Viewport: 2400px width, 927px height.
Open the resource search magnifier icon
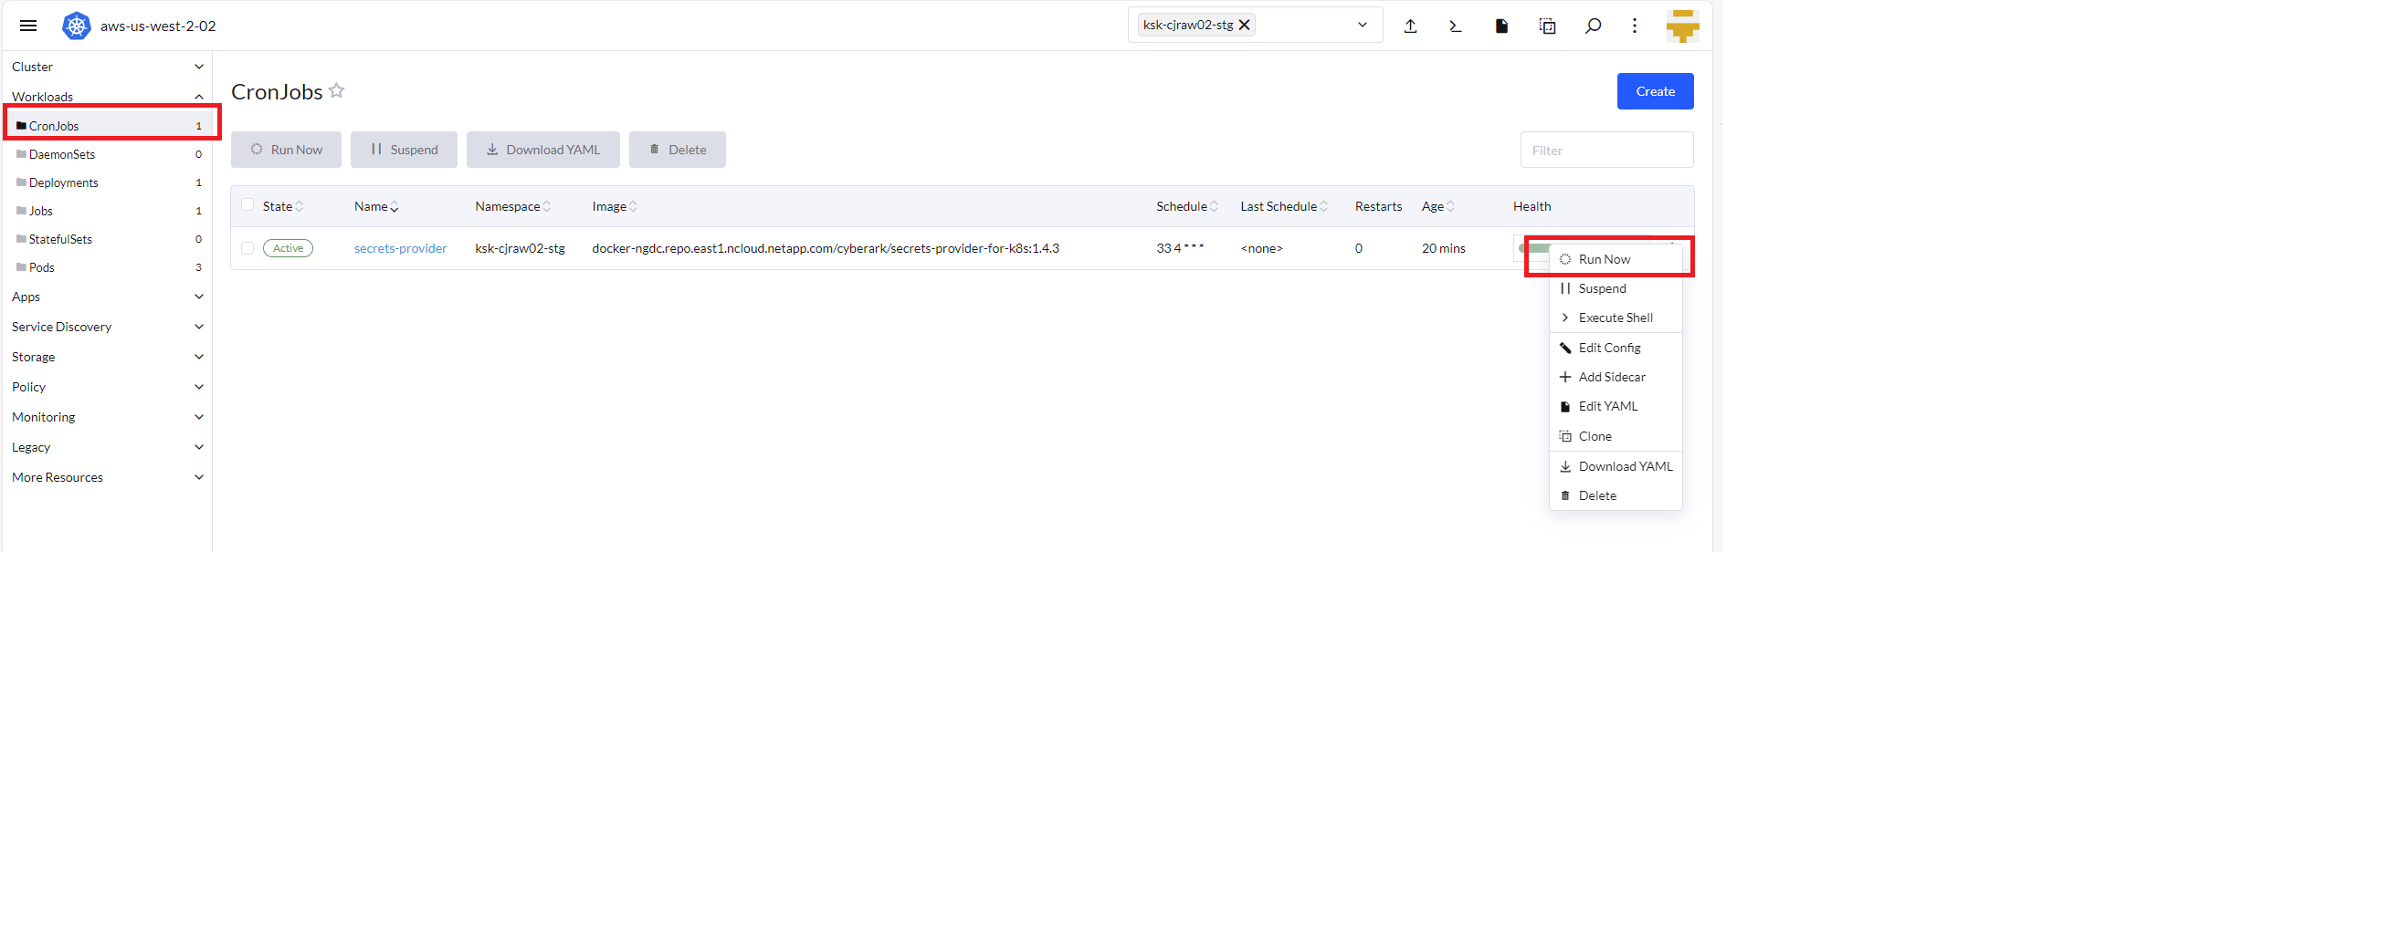coord(1592,26)
